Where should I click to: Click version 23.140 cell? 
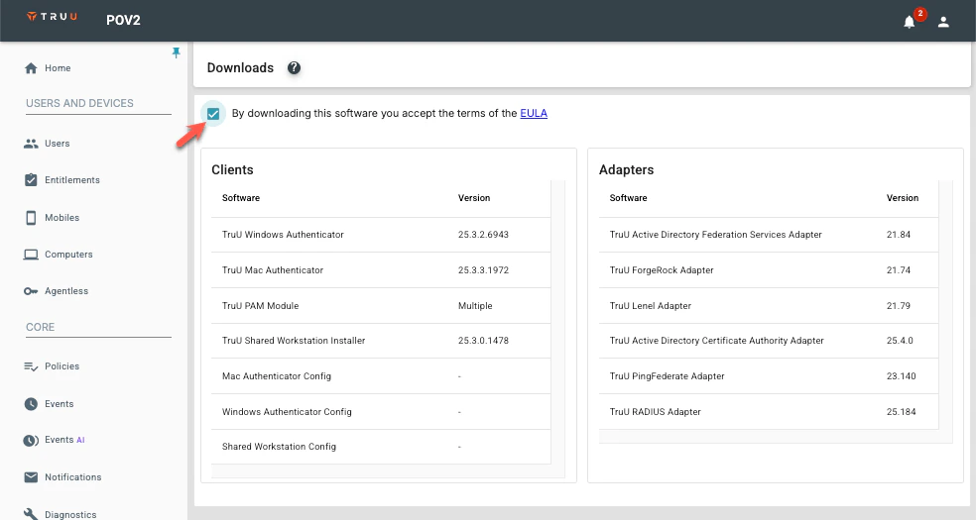click(x=902, y=375)
